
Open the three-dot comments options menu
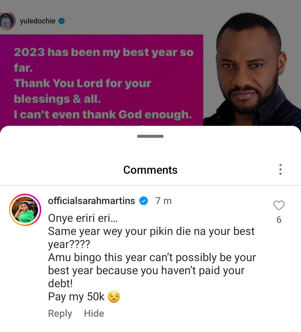click(x=280, y=169)
